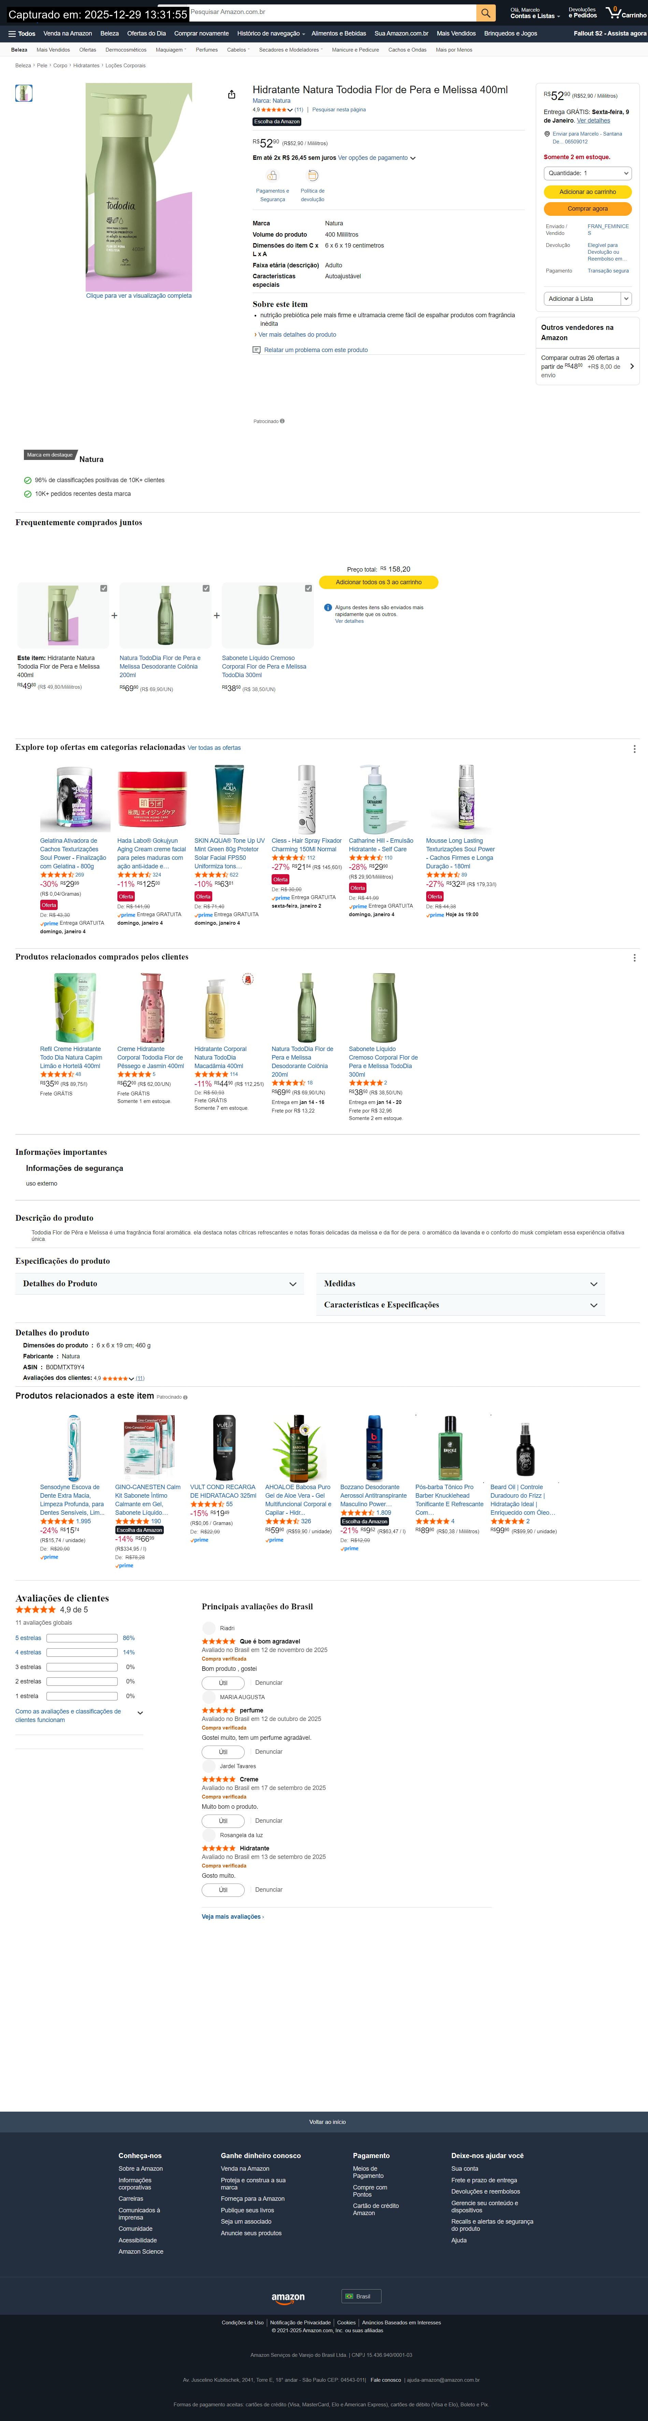This screenshot has height=2421, width=648.
Task: Click the orange search magnifier button
Action: click(x=486, y=13)
